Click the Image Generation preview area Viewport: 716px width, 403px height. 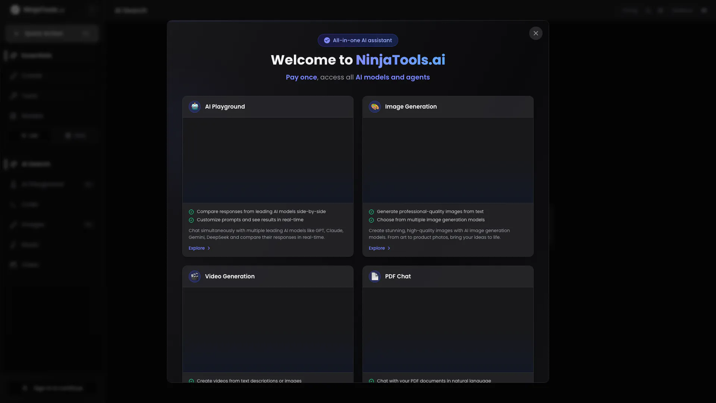448,160
